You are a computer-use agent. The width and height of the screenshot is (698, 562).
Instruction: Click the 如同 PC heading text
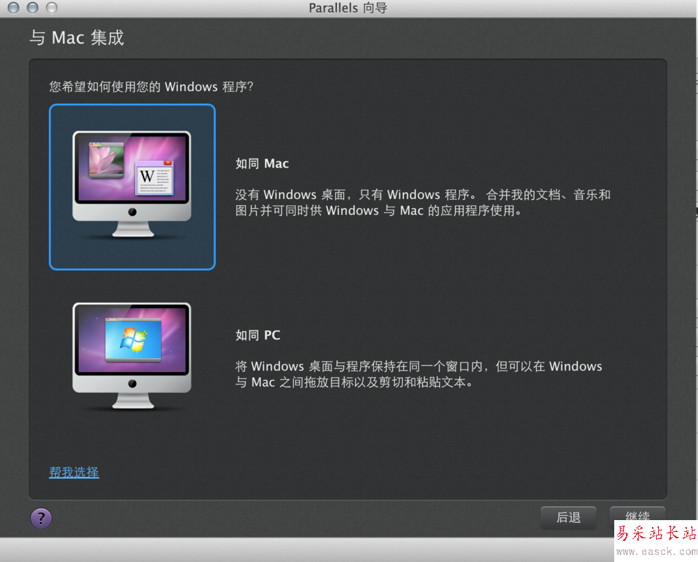click(258, 335)
